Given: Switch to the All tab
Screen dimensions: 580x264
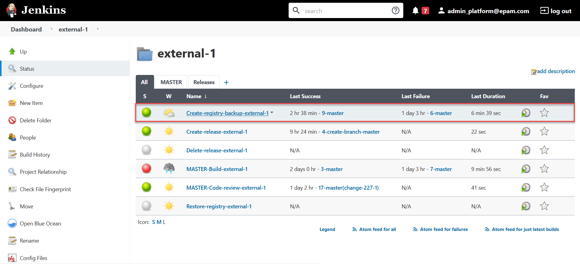Looking at the screenshot, I should [x=144, y=82].
